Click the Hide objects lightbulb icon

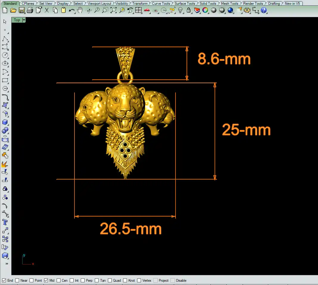180,10
